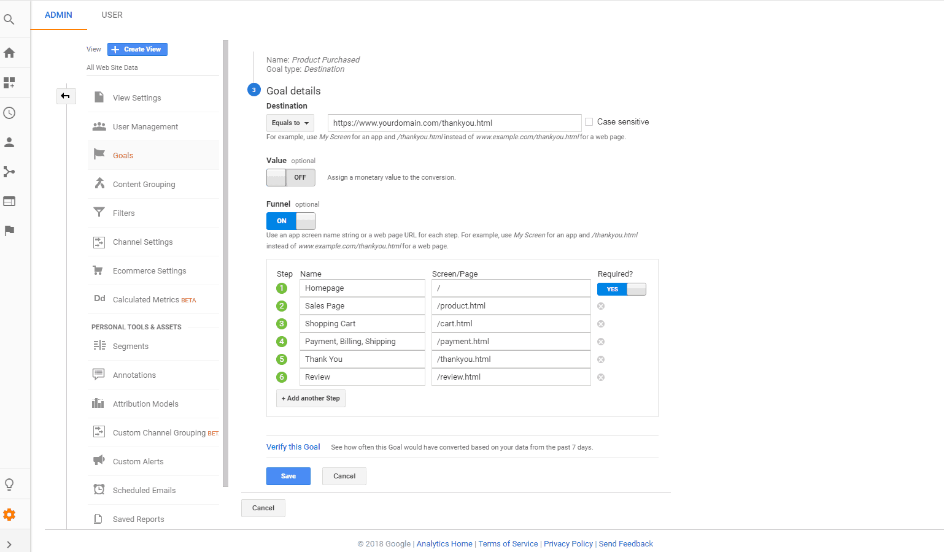Click the /thankyou.html funnel page field
Viewport: 944px width, 552px height.
click(x=511, y=359)
